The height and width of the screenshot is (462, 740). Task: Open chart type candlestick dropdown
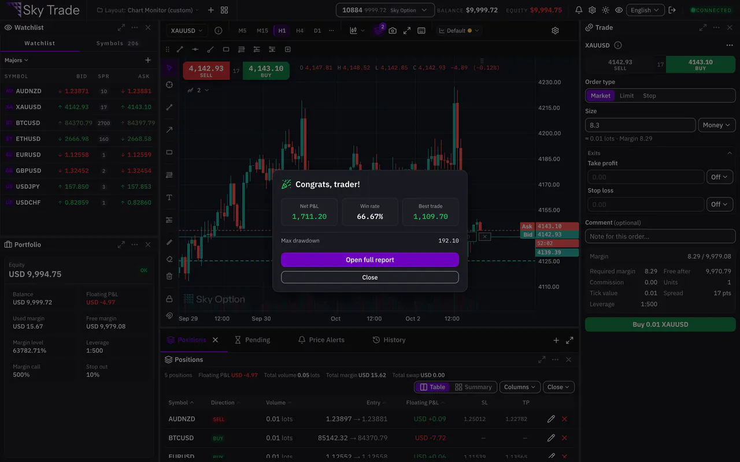point(356,31)
